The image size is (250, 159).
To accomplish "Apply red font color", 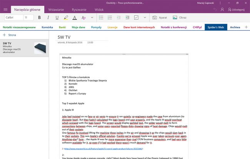I will pyautogui.click(x=75, y=18).
